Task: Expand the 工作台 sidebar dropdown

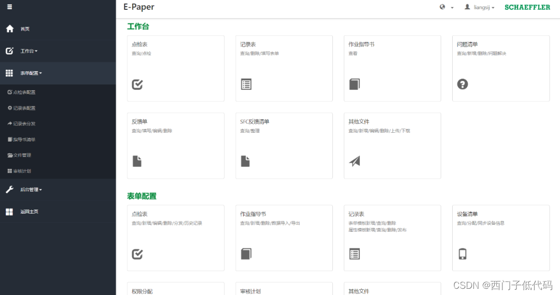Action: click(x=58, y=51)
